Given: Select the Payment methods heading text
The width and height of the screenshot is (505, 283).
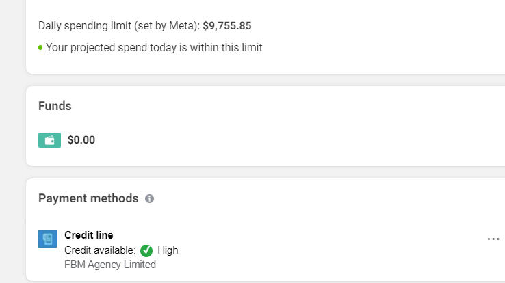Looking at the screenshot, I should pos(88,198).
